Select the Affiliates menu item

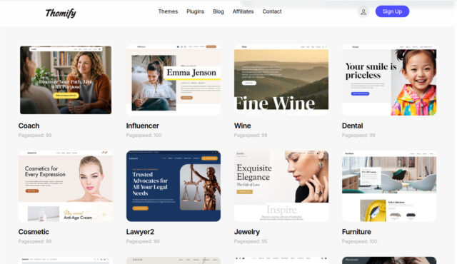243,11
